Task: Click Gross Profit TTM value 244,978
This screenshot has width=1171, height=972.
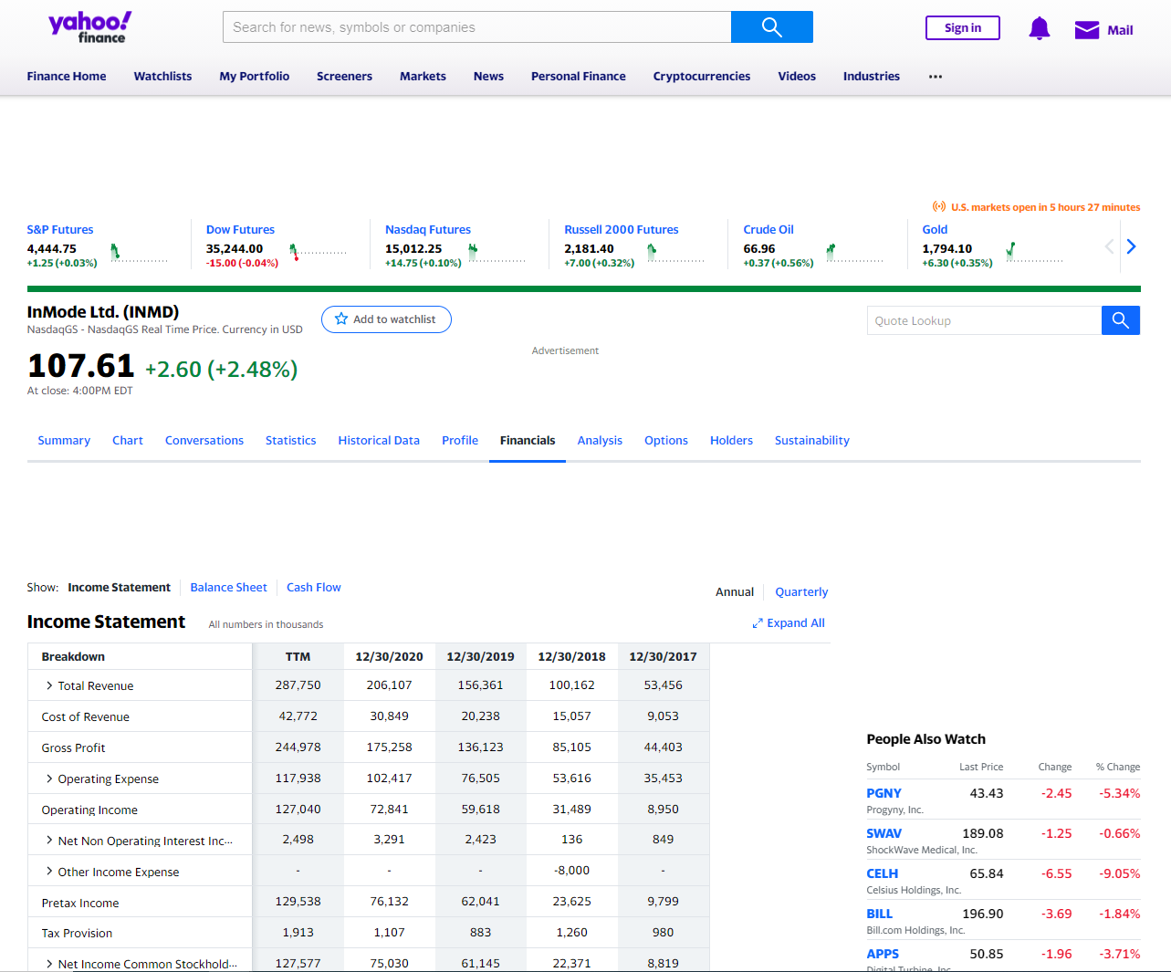Action: 298,747
